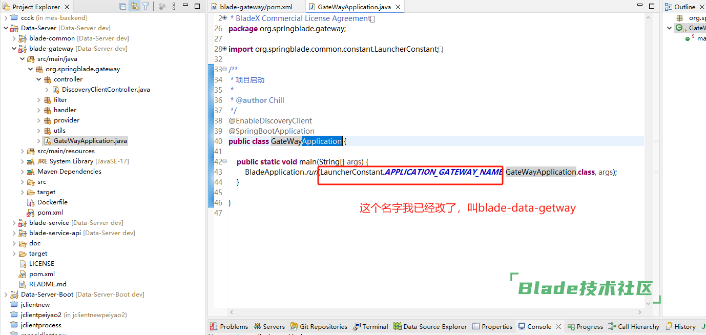Click the GateWayApplication class icon in Outline
This screenshot has width=706, height=335.
[x=679, y=28]
